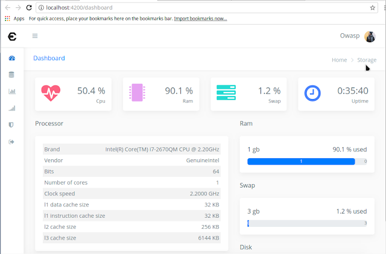Open the security shield sidebar icon
386x254 pixels.
tap(11, 125)
